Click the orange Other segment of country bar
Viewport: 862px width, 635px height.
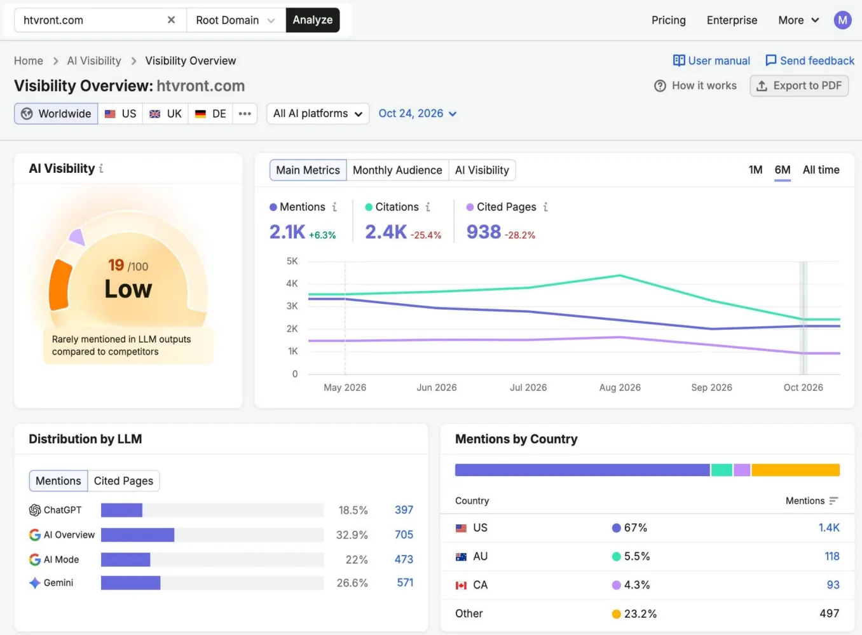point(795,470)
